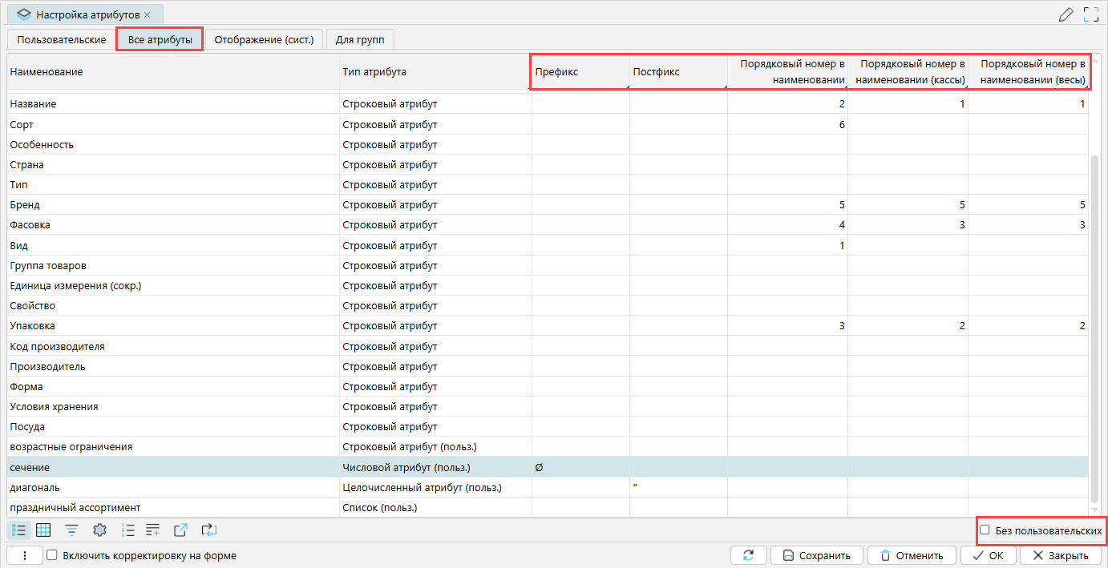The width and height of the screenshot is (1108, 568).
Task: Enable the "Без пользовательских" checkbox
Action: click(x=985, y=530)
